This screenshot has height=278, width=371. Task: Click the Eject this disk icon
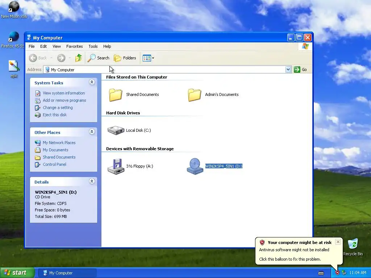coord(38,115)
